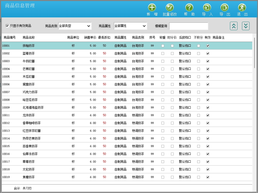
Task: Click the 导出 export icon
Action: pyautogui.click(x=224, y=7)
